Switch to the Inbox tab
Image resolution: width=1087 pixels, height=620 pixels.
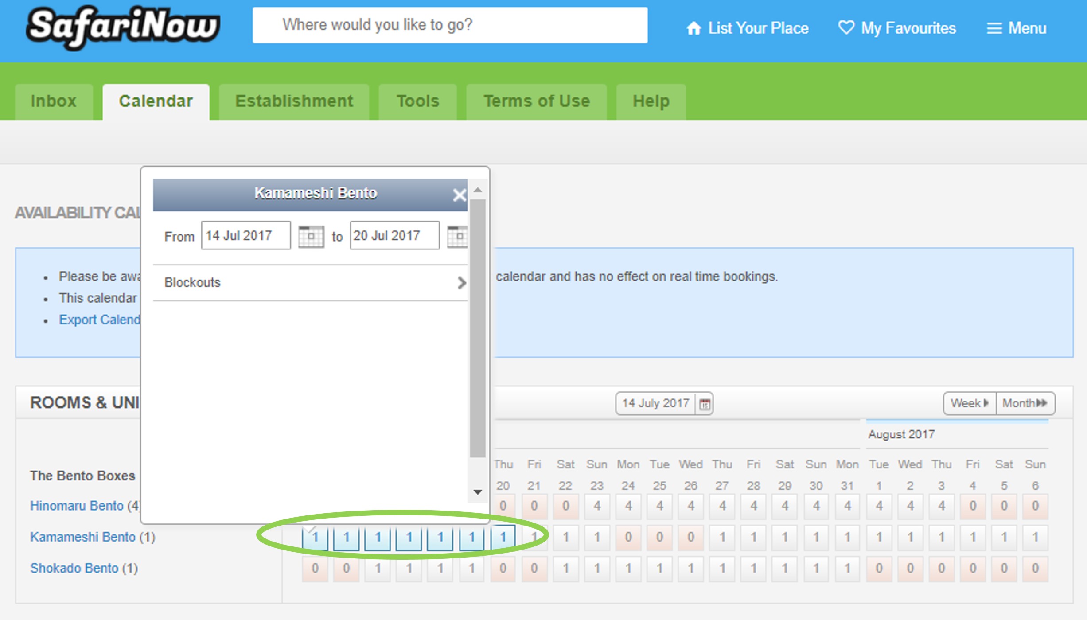54,101
